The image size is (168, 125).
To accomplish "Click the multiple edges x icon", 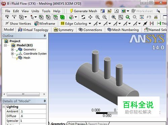I will point(135,23).
